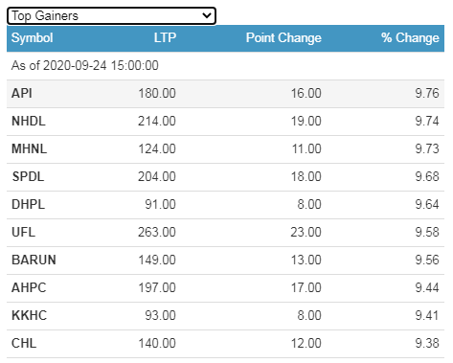Open the UFL stock symbol

point(23,233)
